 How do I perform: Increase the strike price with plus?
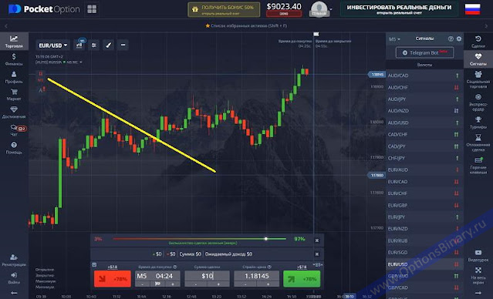click(x=268, y=284)
